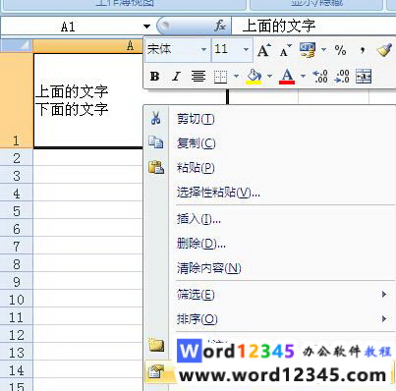Click the Shrink Font icon
The height and width of the screenshot is (391, 396).
286,50
